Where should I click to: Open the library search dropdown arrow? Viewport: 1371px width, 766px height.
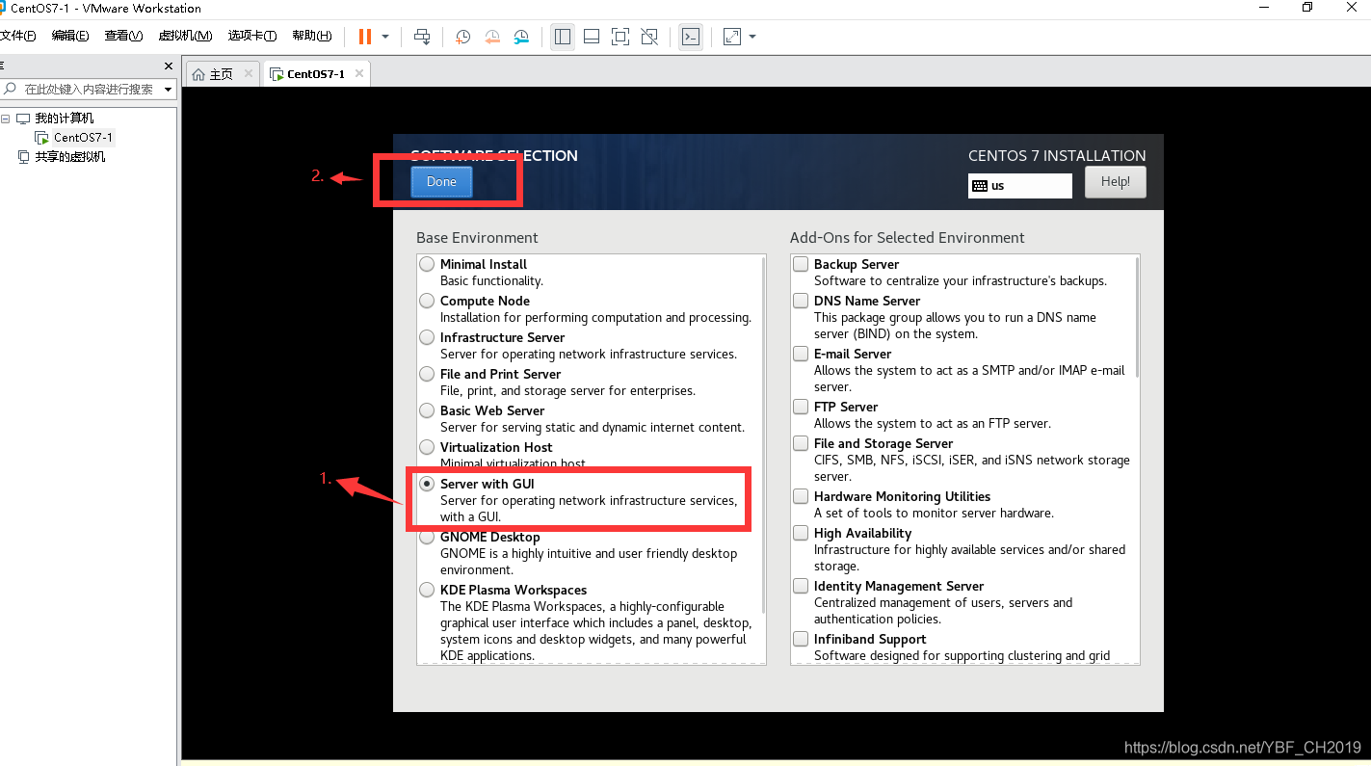(x=169, y=89)
